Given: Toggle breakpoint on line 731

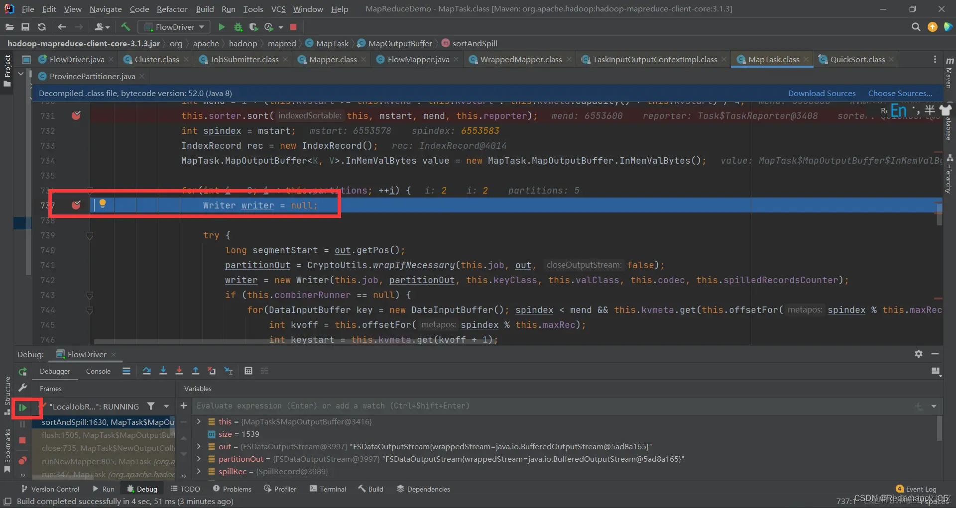Looking at the screenshot, I should point(76,116).
